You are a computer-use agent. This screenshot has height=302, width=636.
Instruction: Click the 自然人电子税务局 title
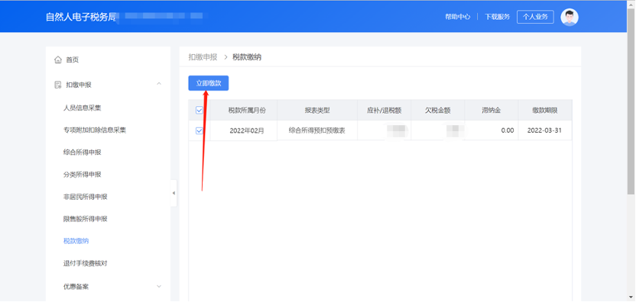(81, 17)
